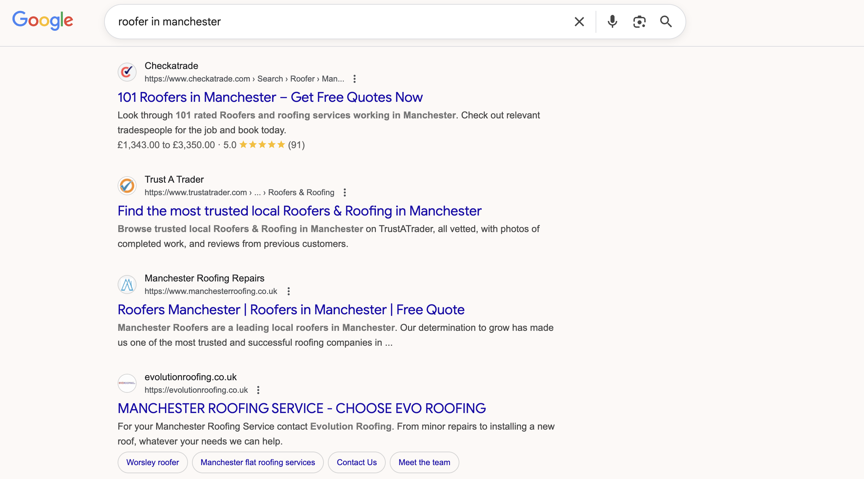
Task: Open 'Roofers Manchester | Roofers in Manchester | Free Quote'
Action: [x=291, y=310]
